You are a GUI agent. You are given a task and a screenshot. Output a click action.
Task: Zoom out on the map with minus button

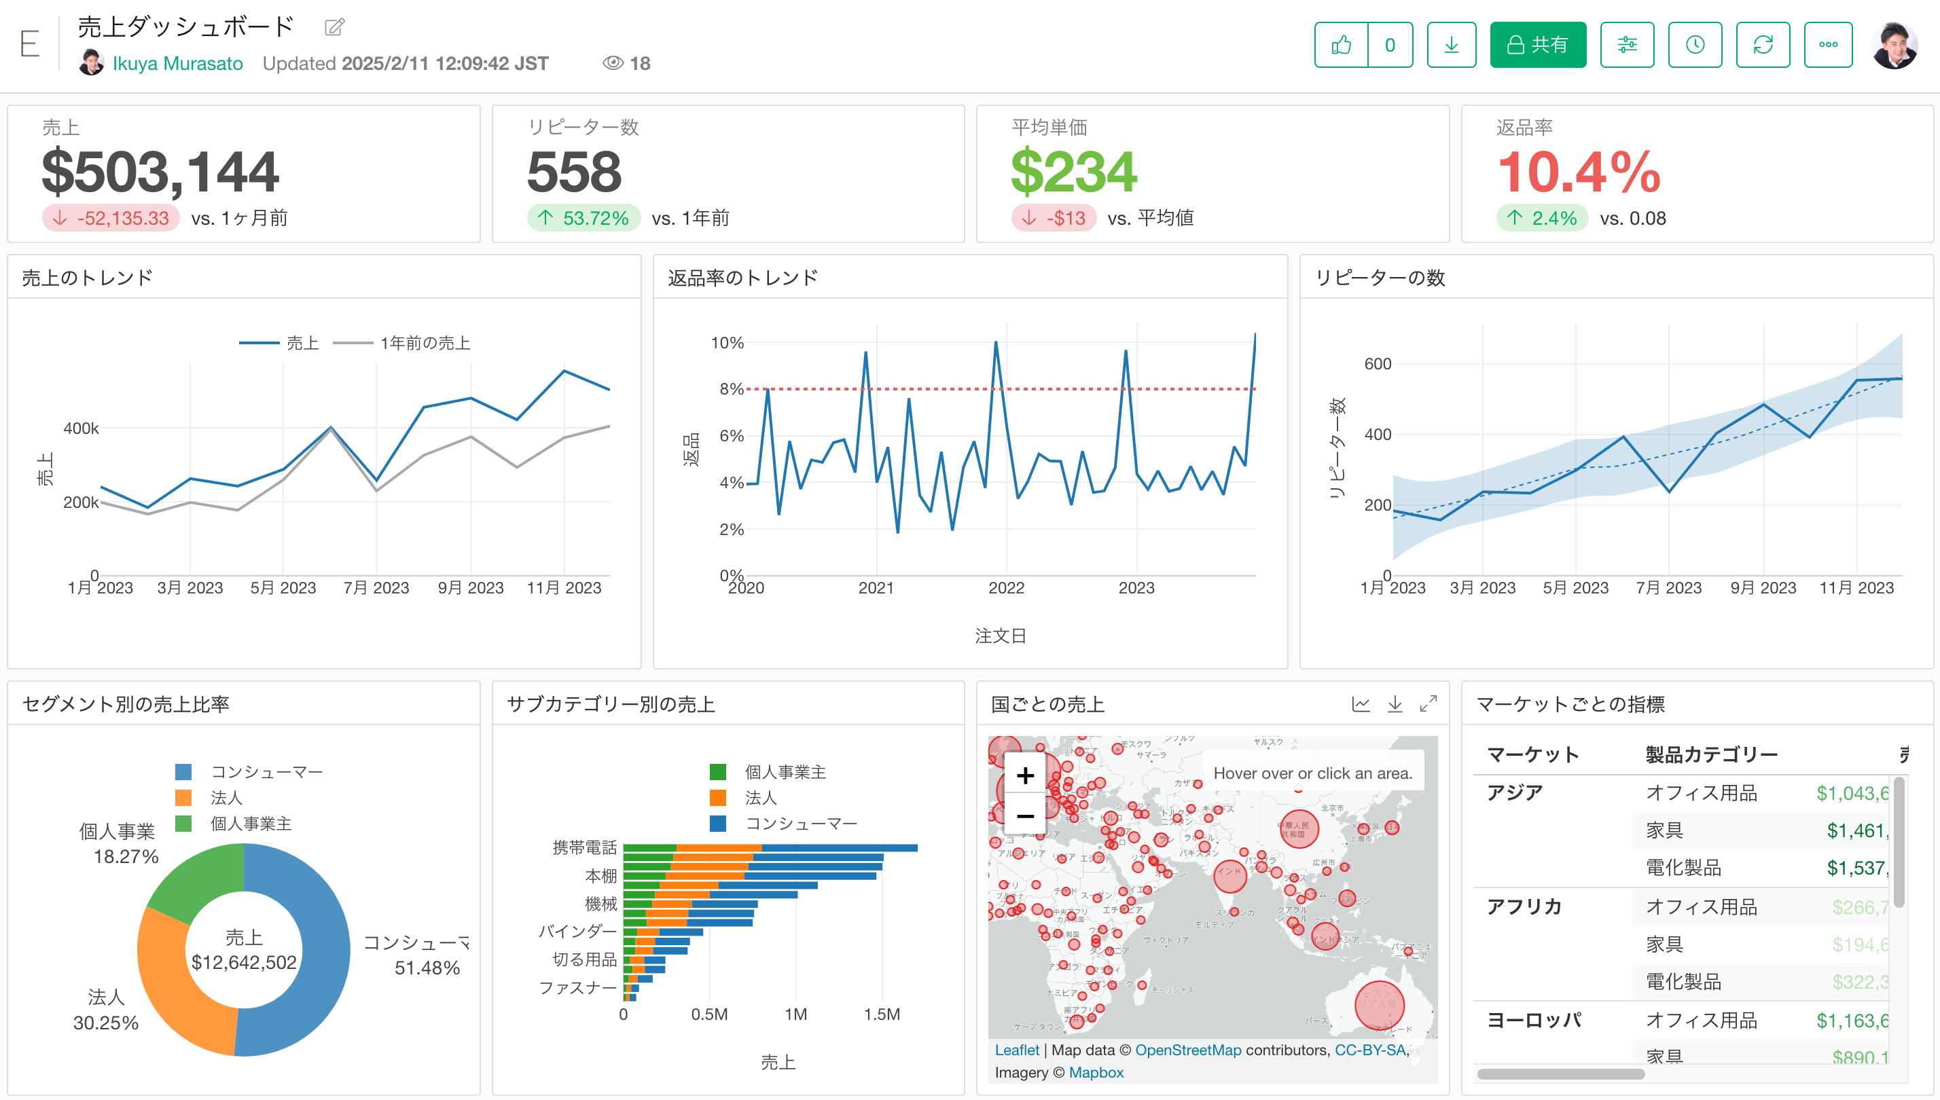(x=1026, y=815)
